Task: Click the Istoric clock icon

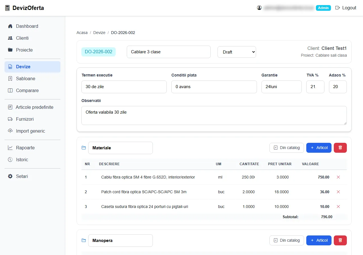Action: click(x=10, y=160)
